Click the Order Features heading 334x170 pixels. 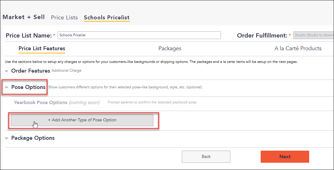[31, 71]
